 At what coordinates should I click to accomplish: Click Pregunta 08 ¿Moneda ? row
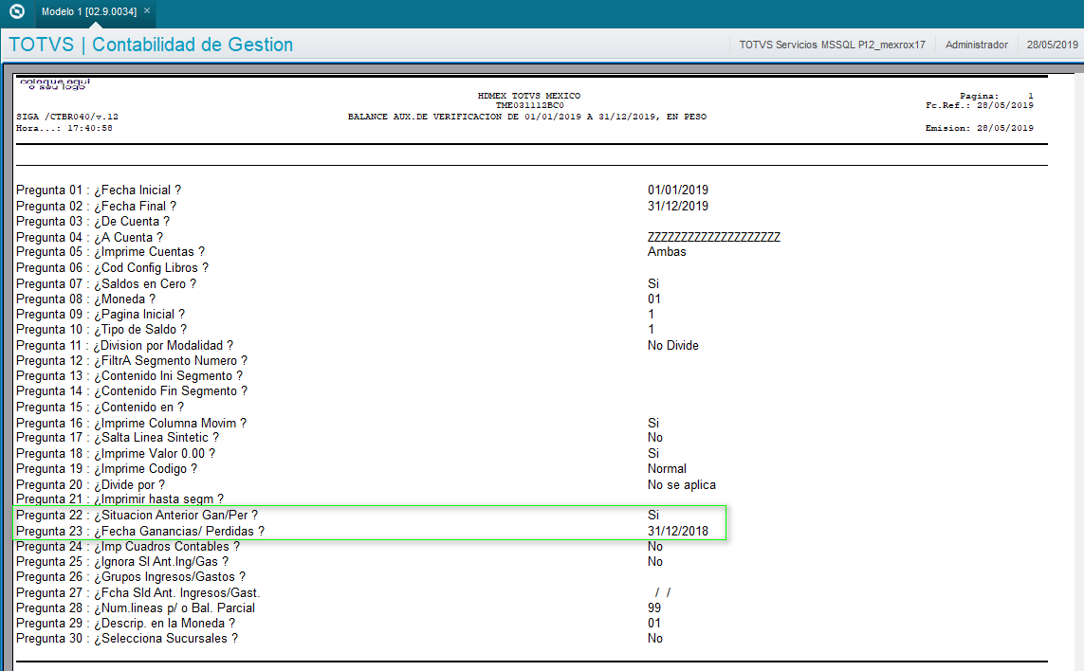pyautogui.click(x=85, y=299)
